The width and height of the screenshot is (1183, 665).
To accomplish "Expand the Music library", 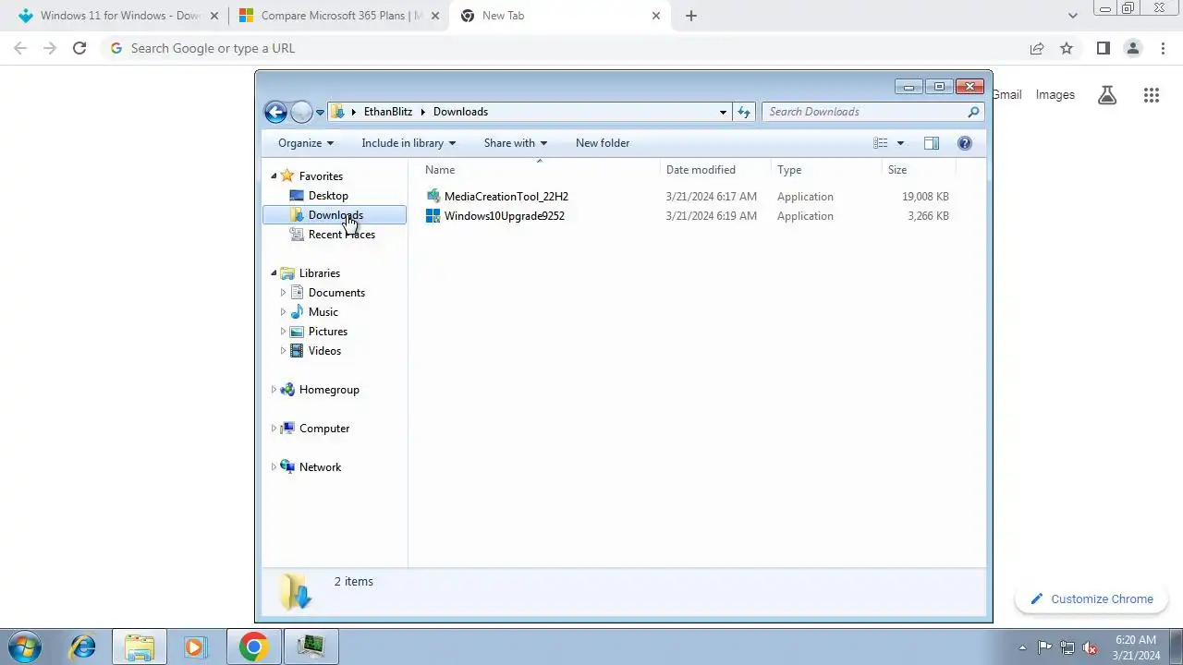I will (x=283, y=312).
